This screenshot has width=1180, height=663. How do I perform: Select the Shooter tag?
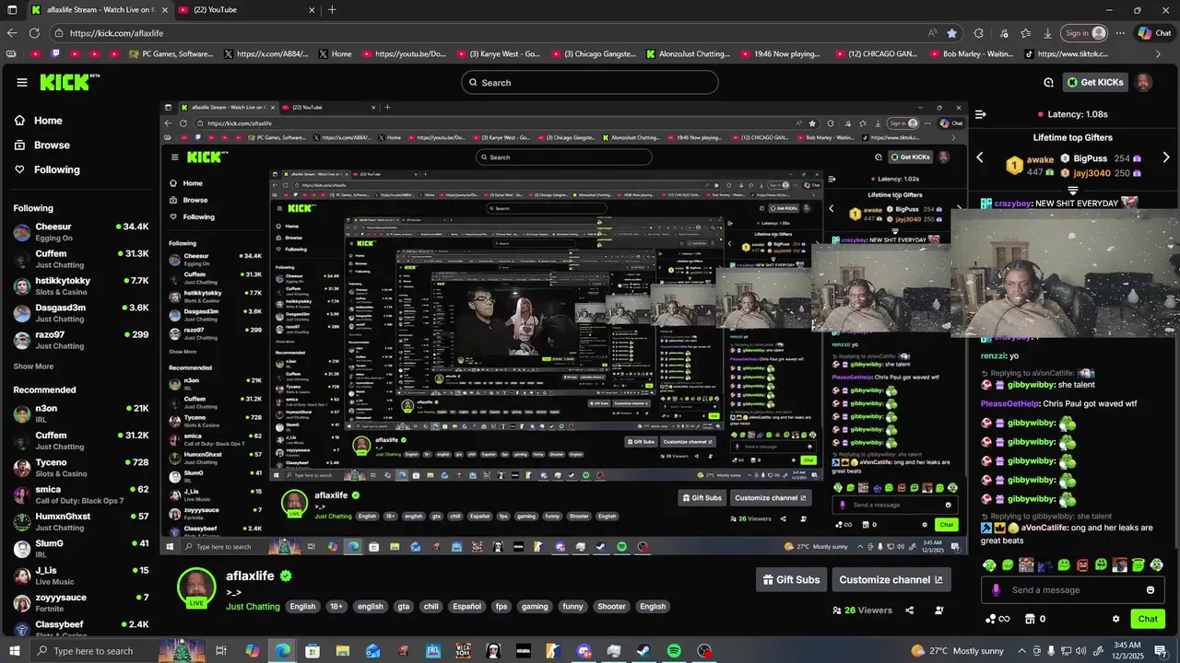(x=611, y=607)
